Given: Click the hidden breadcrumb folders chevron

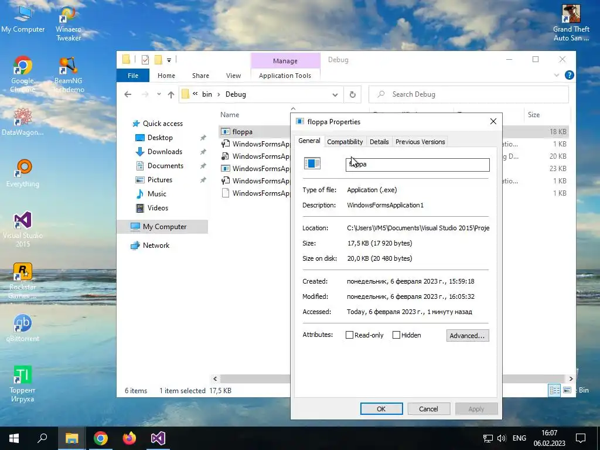Looking at the screenshot, I should pos(195,94).
